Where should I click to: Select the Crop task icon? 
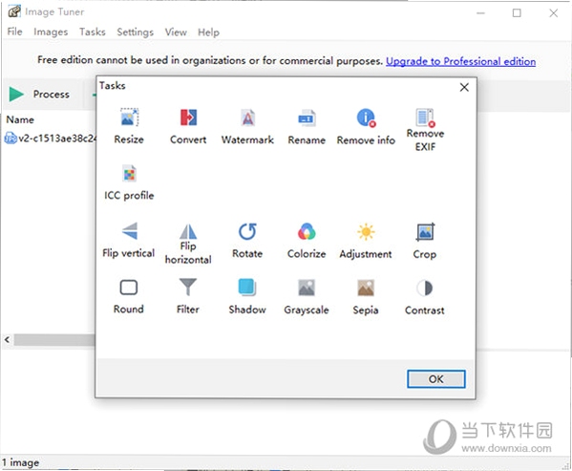coord(425,231)
